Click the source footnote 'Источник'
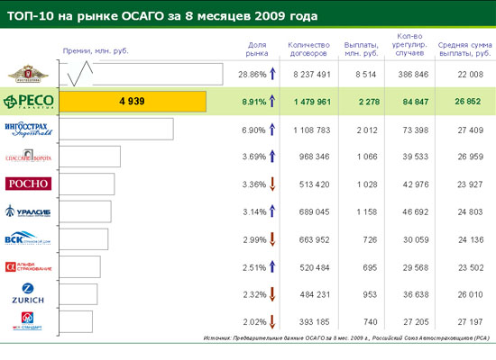The height and width of the screenshot is (360, 496). (x=346, y=338)
